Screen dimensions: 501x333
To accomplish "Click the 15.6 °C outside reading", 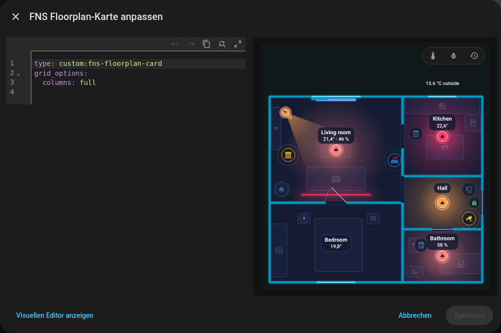I will (x=442, y=83).
